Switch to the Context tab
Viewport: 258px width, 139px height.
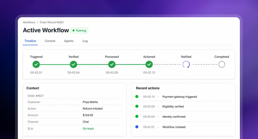(50, 41)
